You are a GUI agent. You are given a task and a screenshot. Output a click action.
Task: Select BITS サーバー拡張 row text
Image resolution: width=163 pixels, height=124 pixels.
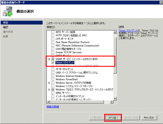coord(65,32)
